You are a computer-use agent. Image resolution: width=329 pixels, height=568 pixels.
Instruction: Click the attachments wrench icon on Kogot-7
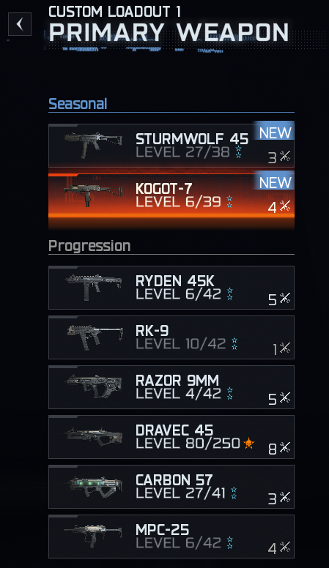285,206
